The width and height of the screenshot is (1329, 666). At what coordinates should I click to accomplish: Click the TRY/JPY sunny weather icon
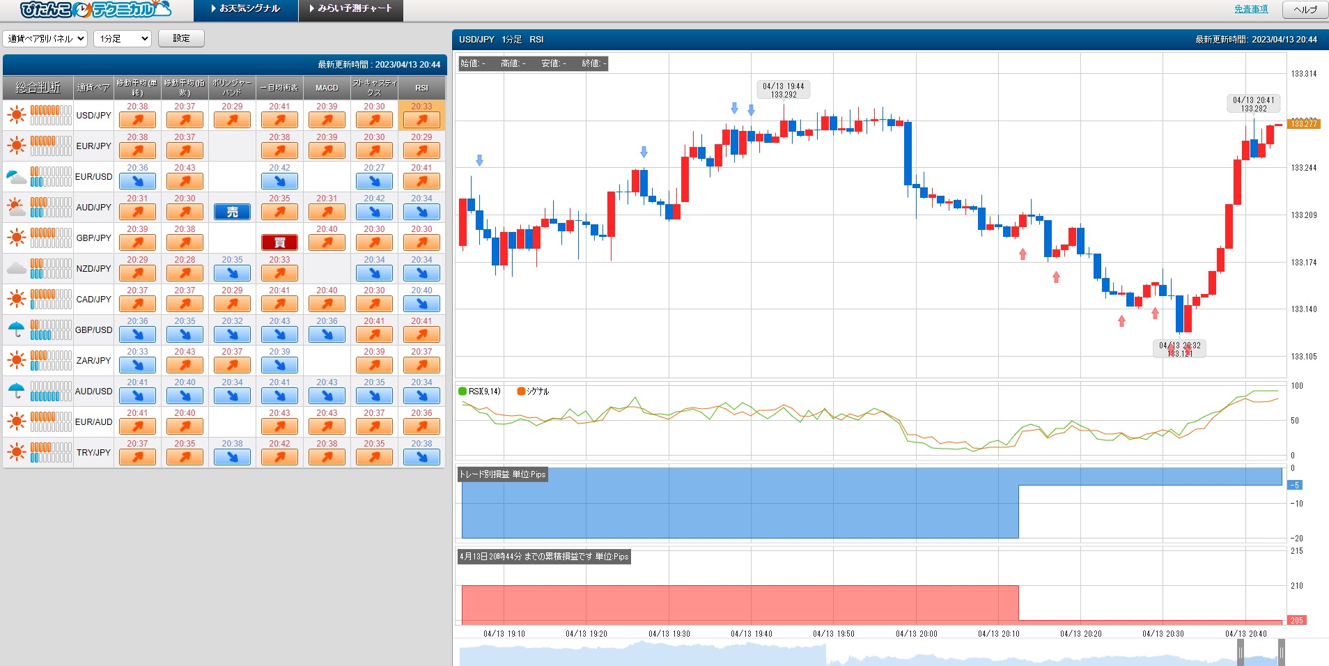tap(16, 452)
